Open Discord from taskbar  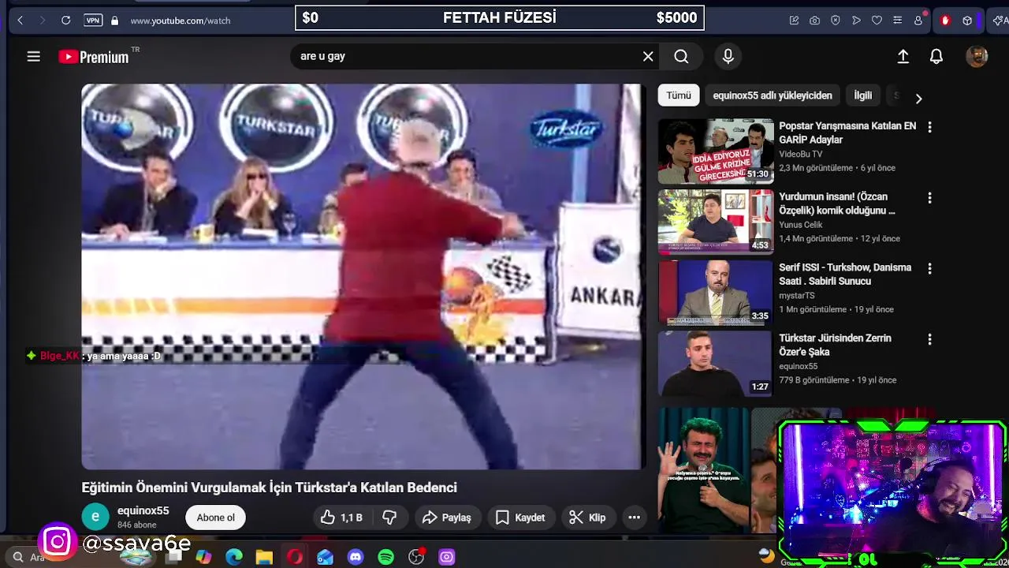[x=356, y=557]
